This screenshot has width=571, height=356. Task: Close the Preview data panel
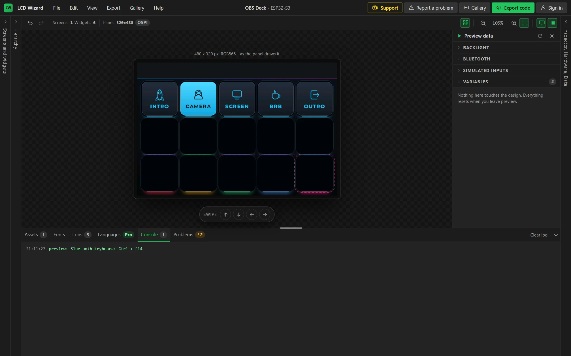(552, 36)
